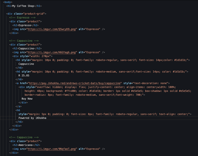This screenshot has height=156, width=198.
Task: Follow the pay.ikhokha.red cappuccino link
Action: (x=75, y=83)
